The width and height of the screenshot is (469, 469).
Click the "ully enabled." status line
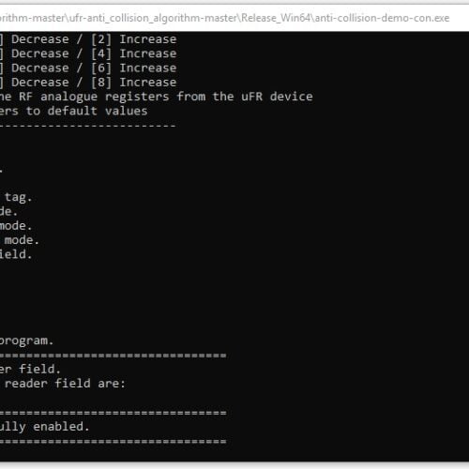coord(45,427)
